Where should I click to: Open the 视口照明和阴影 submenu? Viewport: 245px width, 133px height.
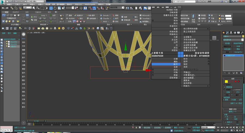coord(195,29)
